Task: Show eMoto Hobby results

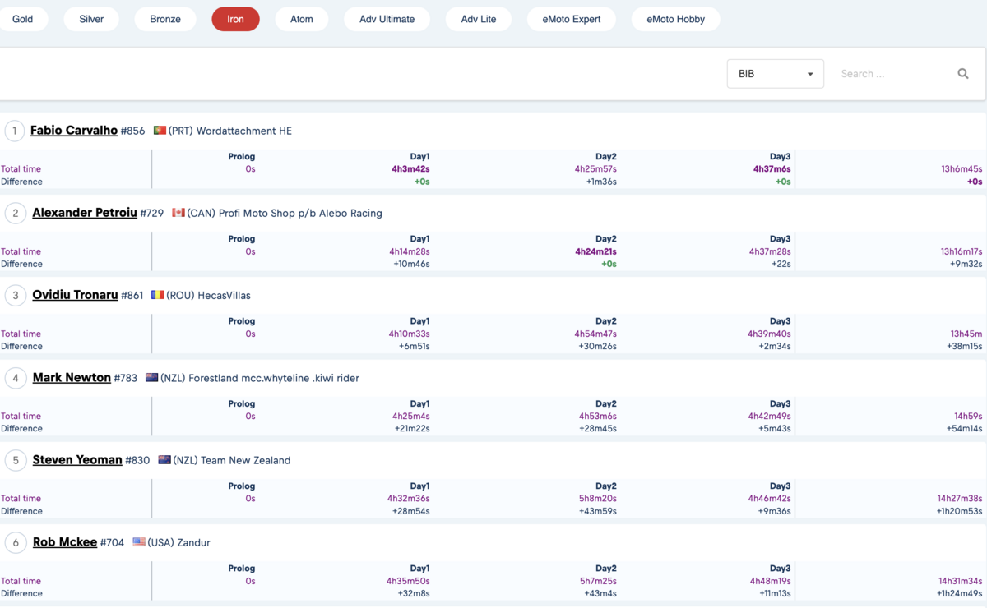Action: coord(676,19)
